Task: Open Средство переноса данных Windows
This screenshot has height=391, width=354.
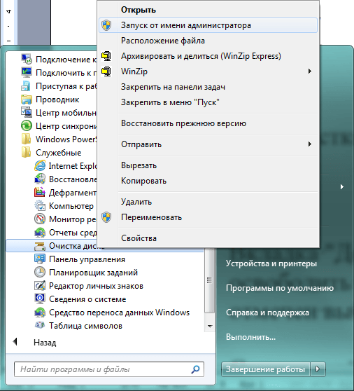Action: point(119,313)
